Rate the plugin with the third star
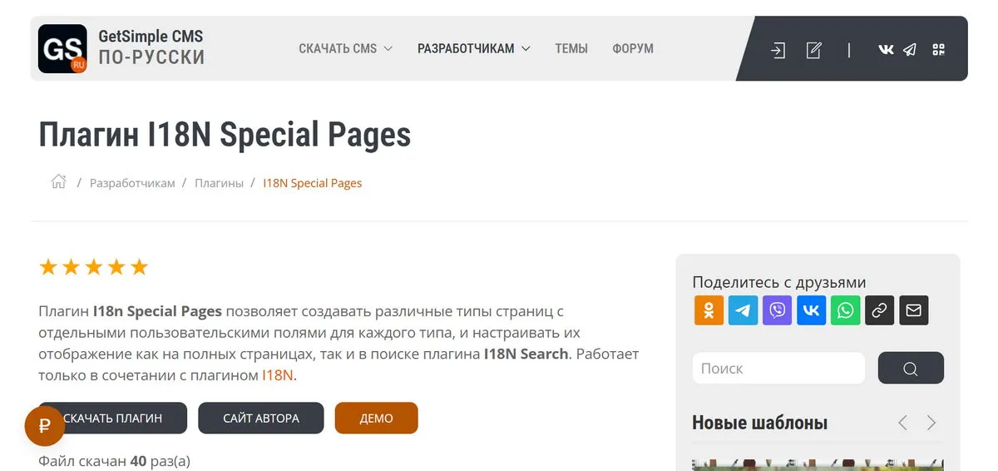Image resolution: width=998 pixels, height=471 pixels. pyautogui.click(x=94, y=267)
